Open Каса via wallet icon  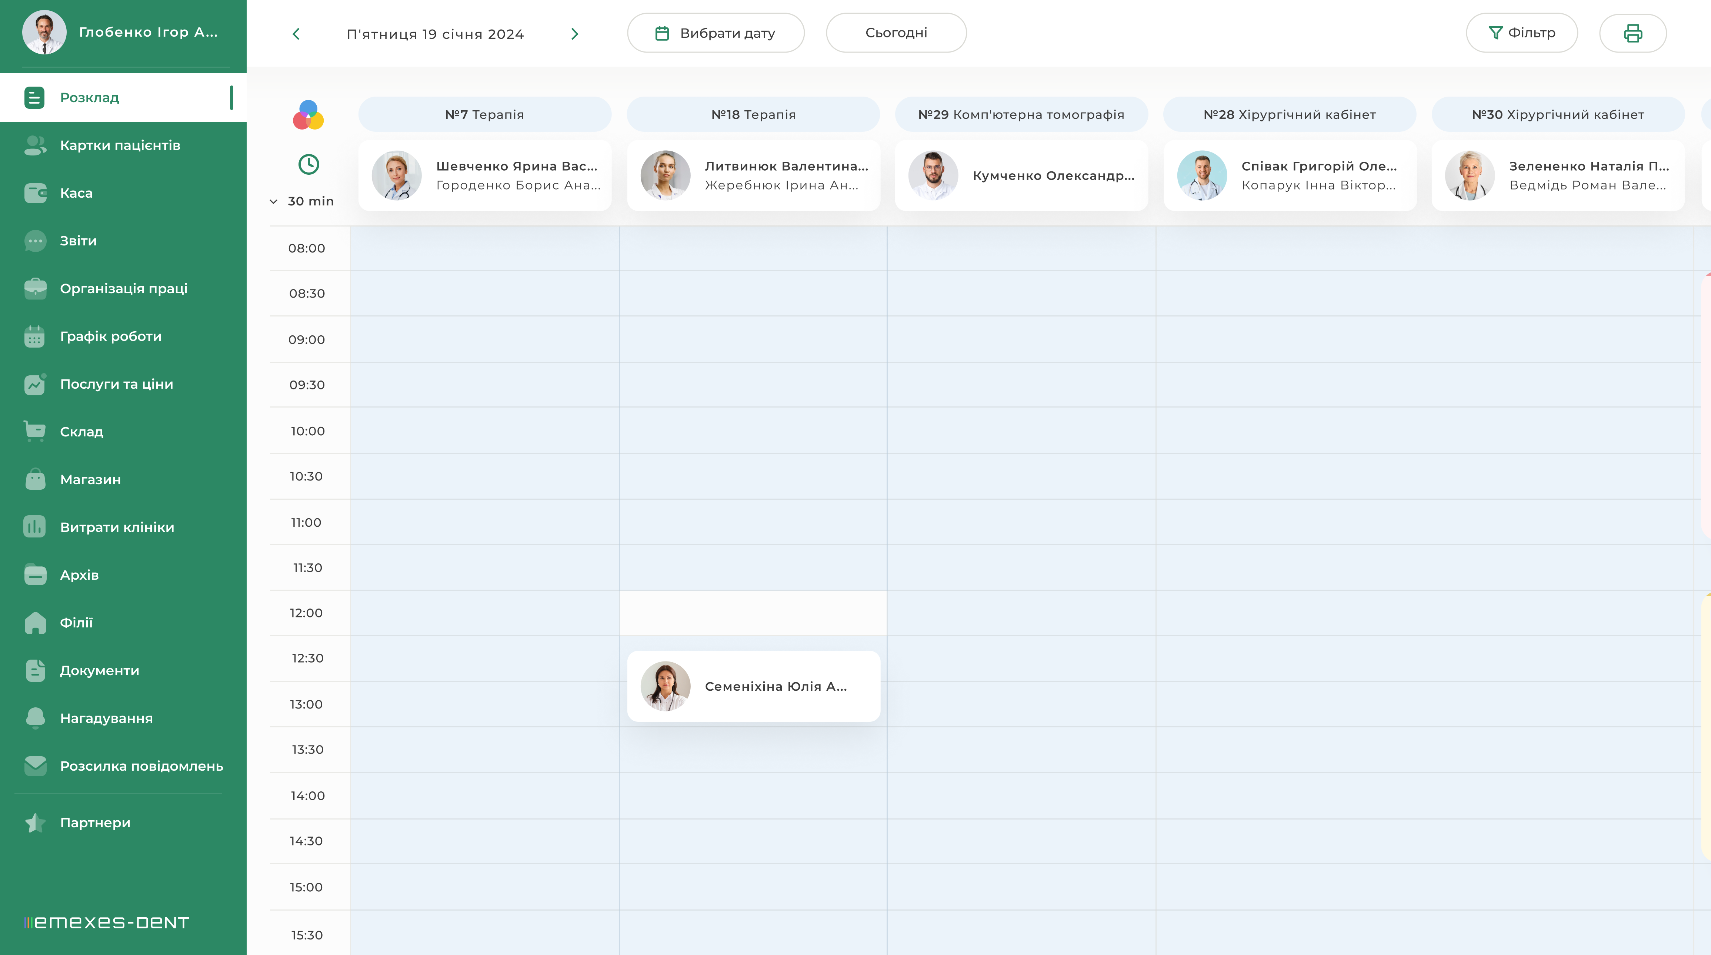35,193
